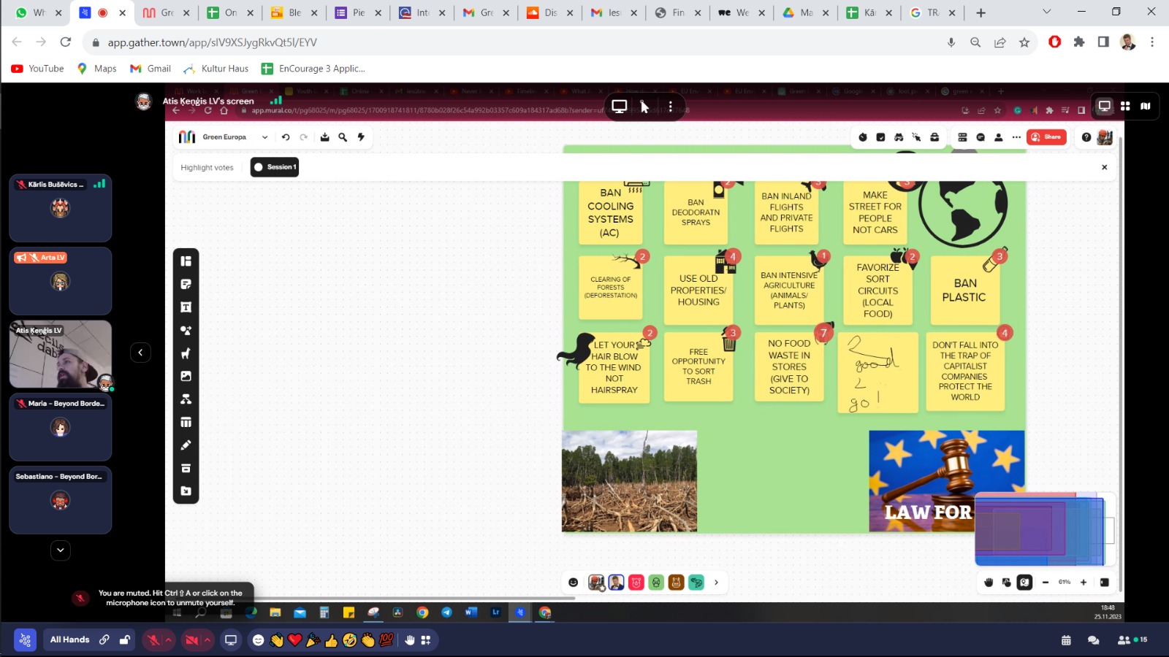
Task: Click the red Share button in Mural
Action: [1047, 137]
